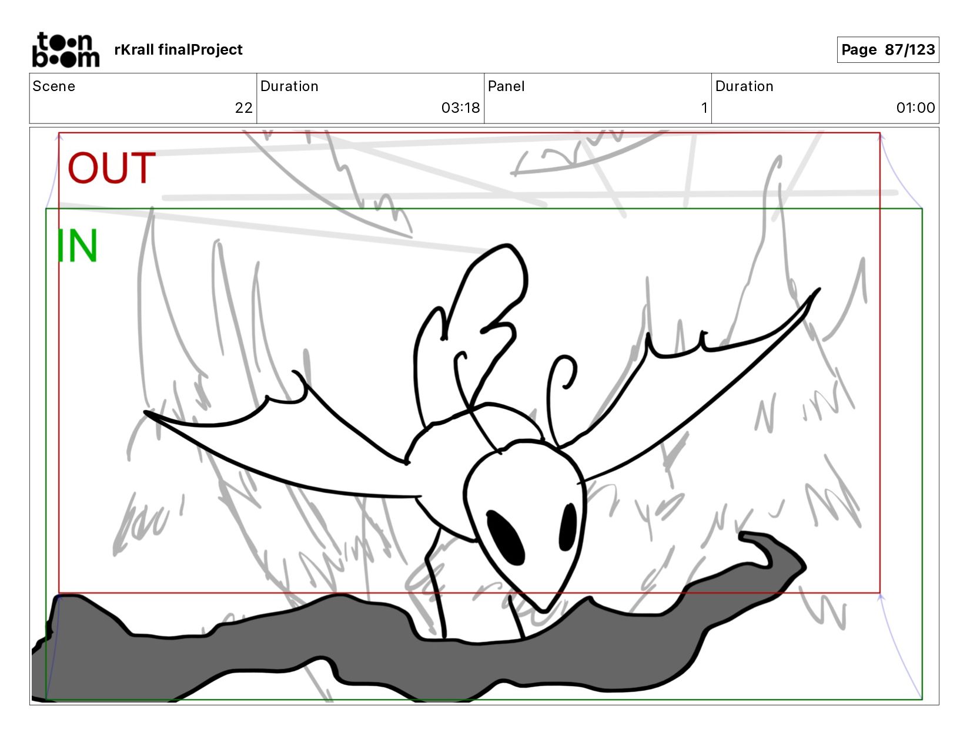Select the "Panel" header label

click(x=506, y=86)
